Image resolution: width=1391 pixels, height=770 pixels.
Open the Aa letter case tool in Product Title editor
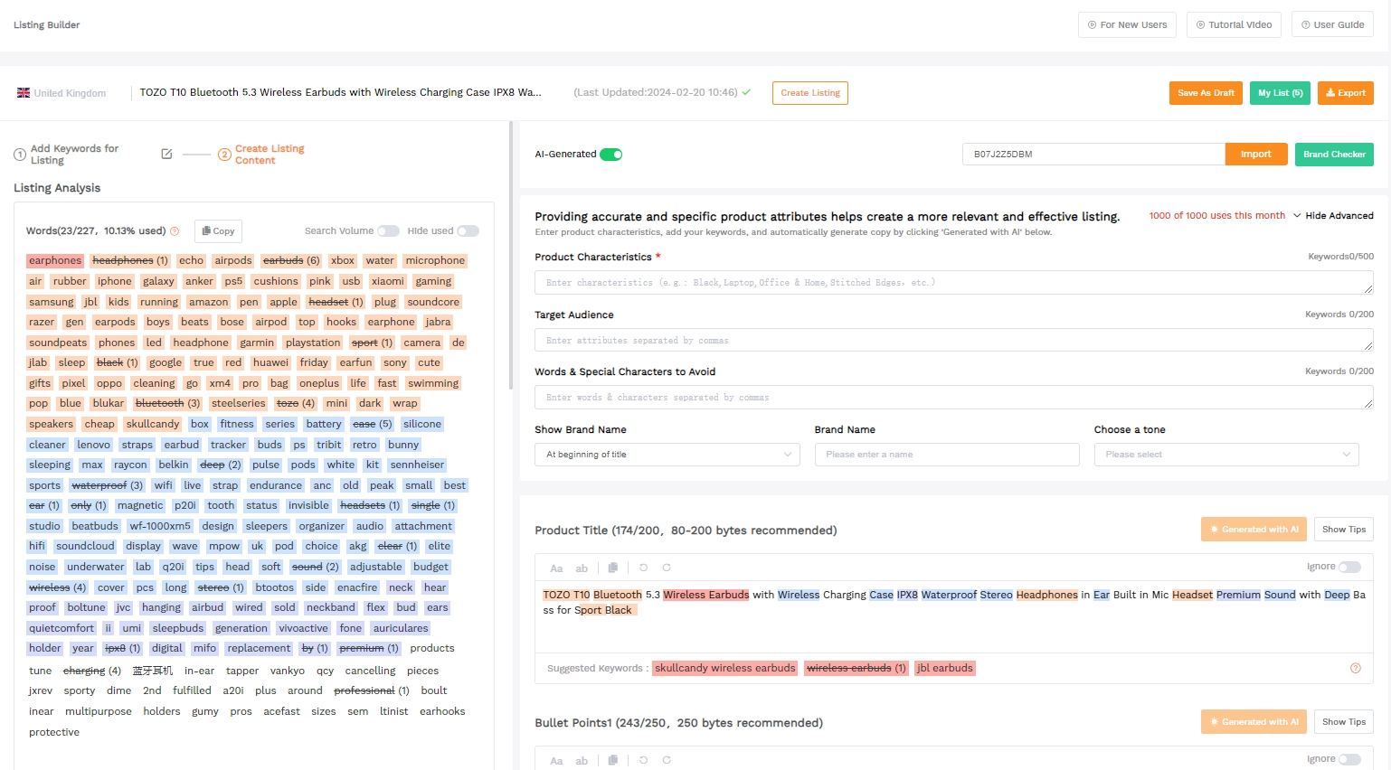(x=556, y=568)
